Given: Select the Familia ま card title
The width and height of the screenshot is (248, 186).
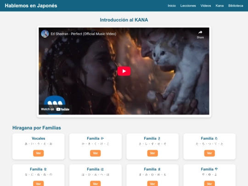Looking at the screenshot, I should (x=152, y=169).
